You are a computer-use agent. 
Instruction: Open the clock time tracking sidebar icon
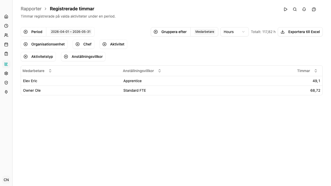pyautogui.click(x=6, y=26)
